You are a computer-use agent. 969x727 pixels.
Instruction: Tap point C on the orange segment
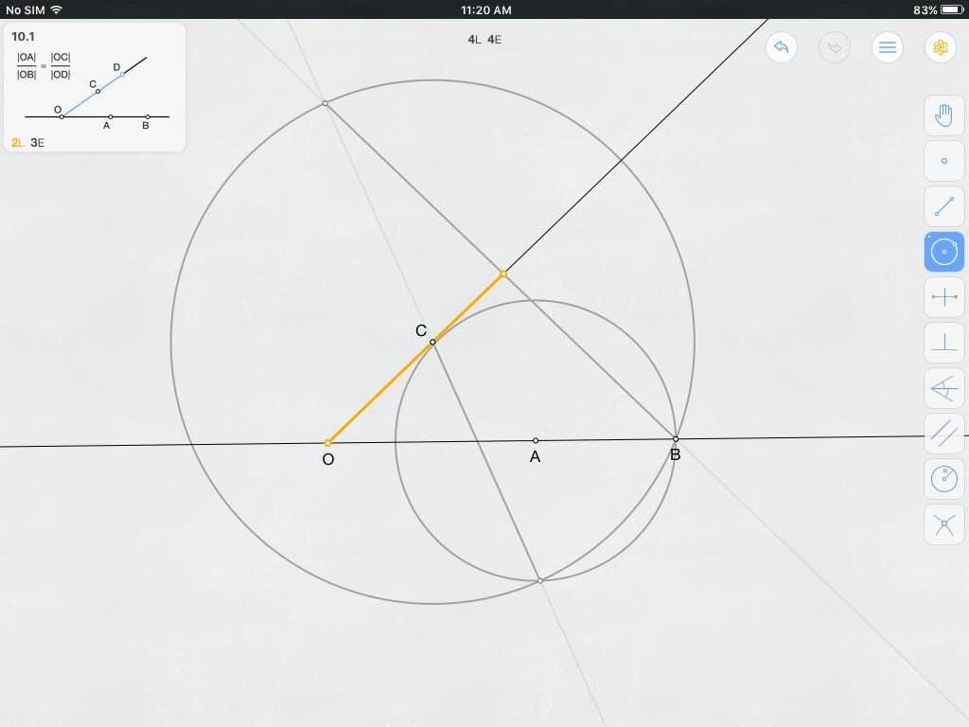[x=432, y=342]
